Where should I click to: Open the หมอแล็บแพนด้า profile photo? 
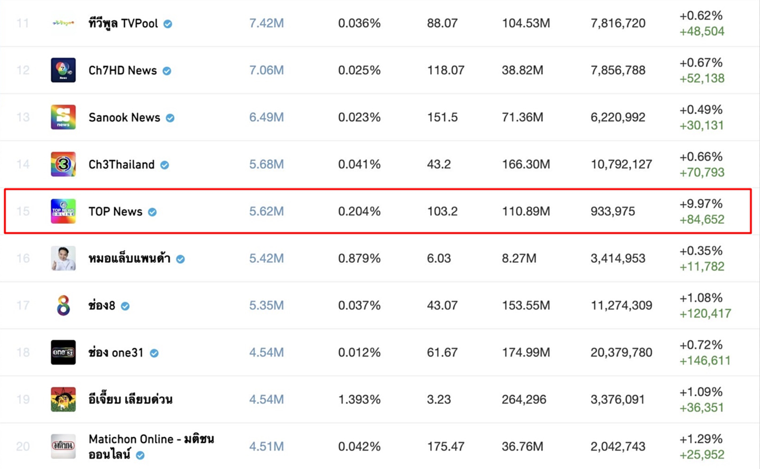pos(63,258)
